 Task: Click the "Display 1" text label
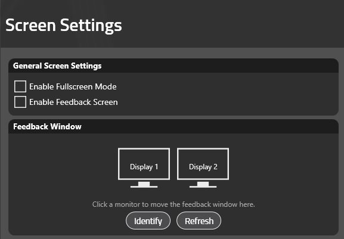click(x=144, y=167)
